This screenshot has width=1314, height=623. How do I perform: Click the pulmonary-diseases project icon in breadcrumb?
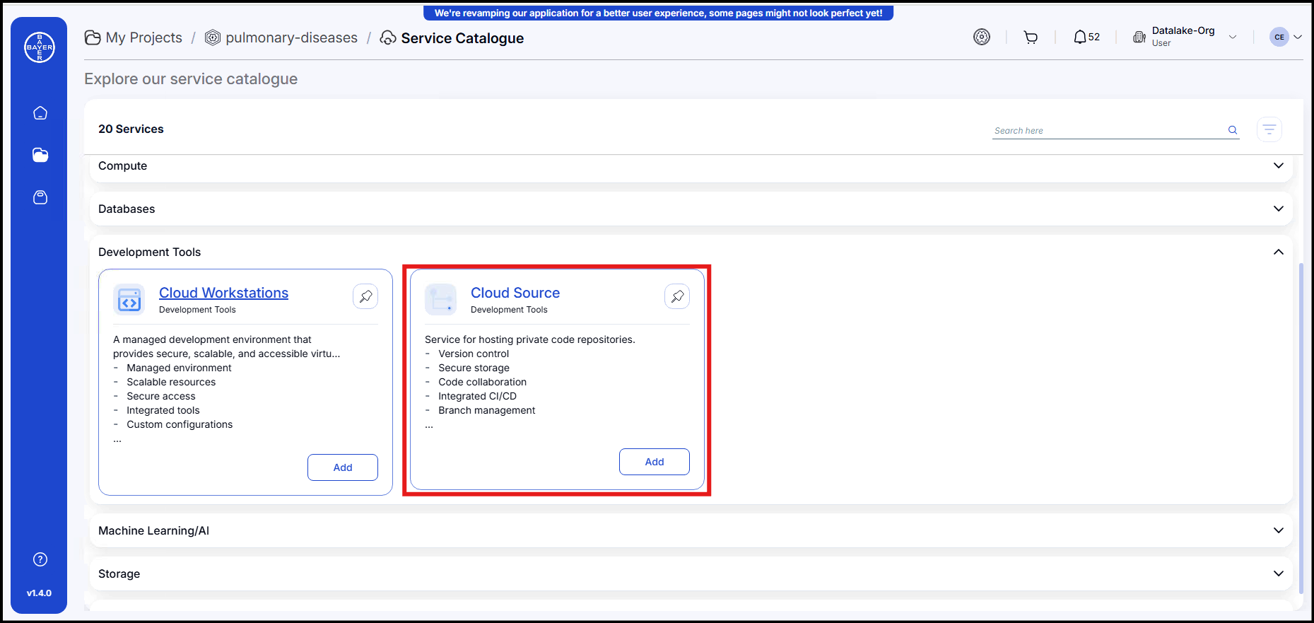click(x=213, y=37)
